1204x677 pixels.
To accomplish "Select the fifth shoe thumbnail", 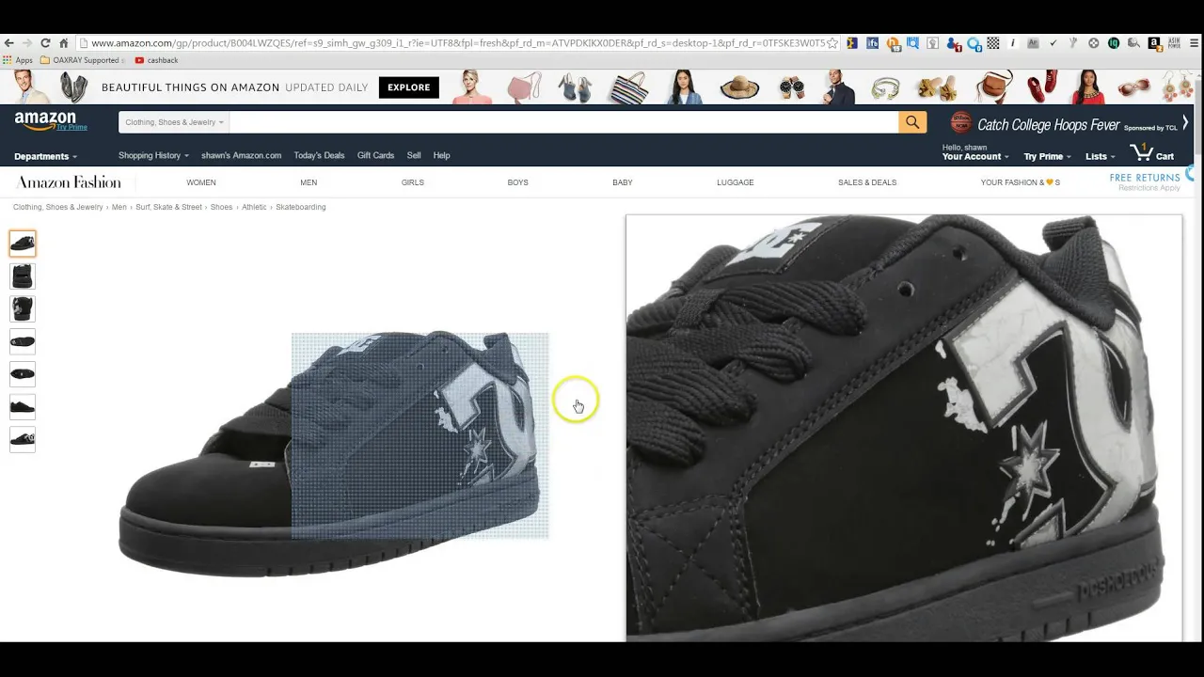I will coord(23,374).
